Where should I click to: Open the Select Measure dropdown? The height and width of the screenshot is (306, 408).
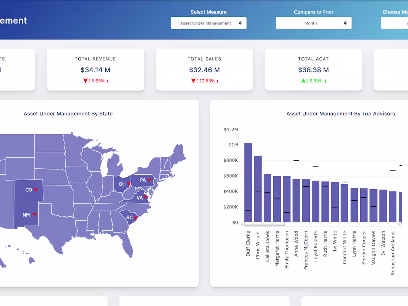point(208,23)
